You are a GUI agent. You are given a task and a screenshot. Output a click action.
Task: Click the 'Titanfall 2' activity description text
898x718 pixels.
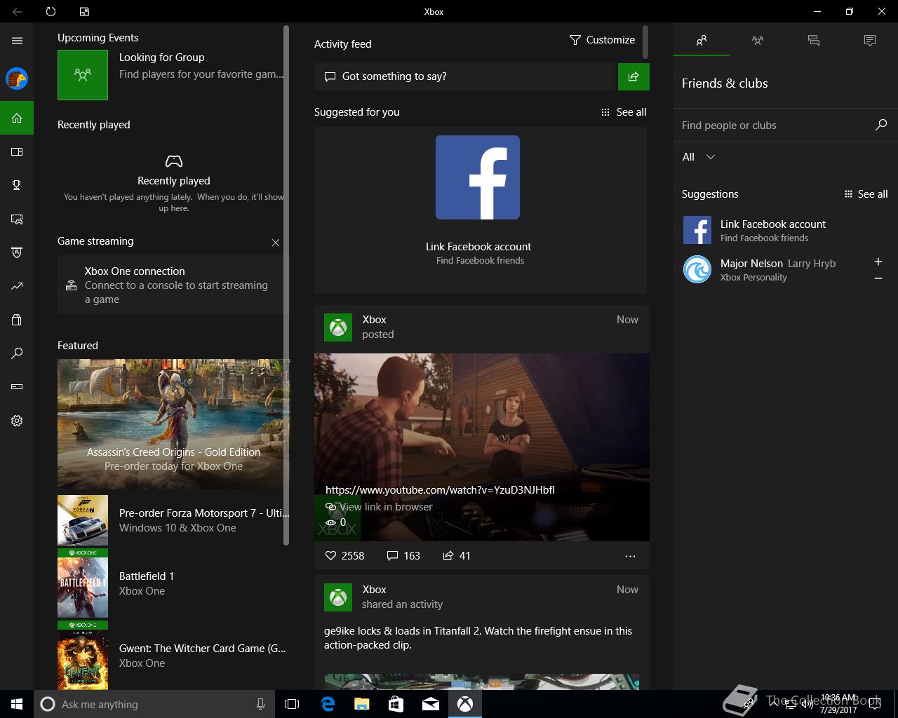[x=478, y=638]
